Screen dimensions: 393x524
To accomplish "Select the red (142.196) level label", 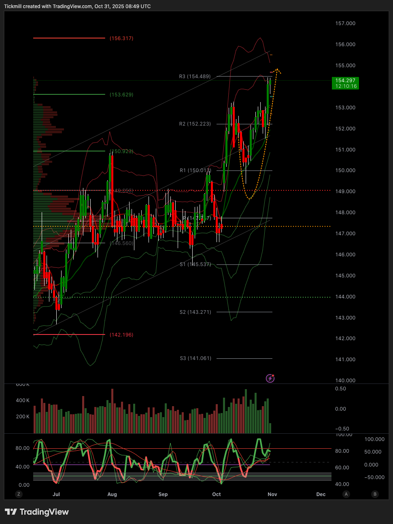I will (x=121, y=335).
